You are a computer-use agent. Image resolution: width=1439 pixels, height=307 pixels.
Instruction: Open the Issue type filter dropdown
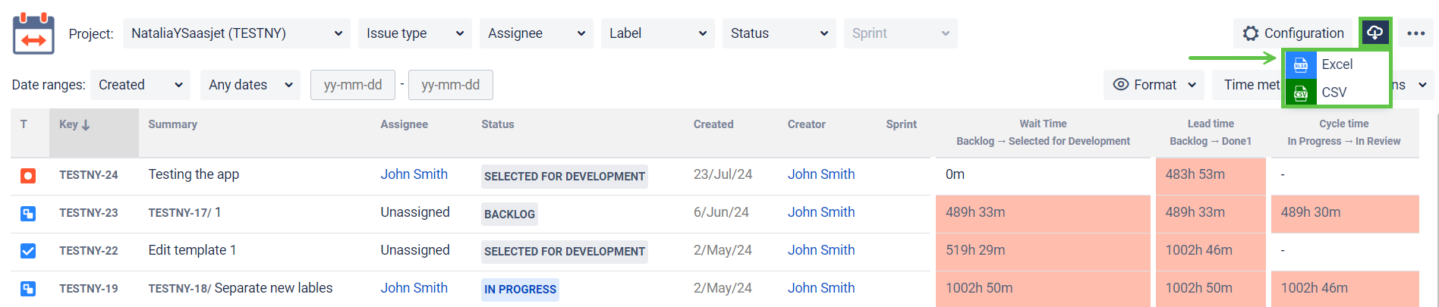[x=414, y=33]
